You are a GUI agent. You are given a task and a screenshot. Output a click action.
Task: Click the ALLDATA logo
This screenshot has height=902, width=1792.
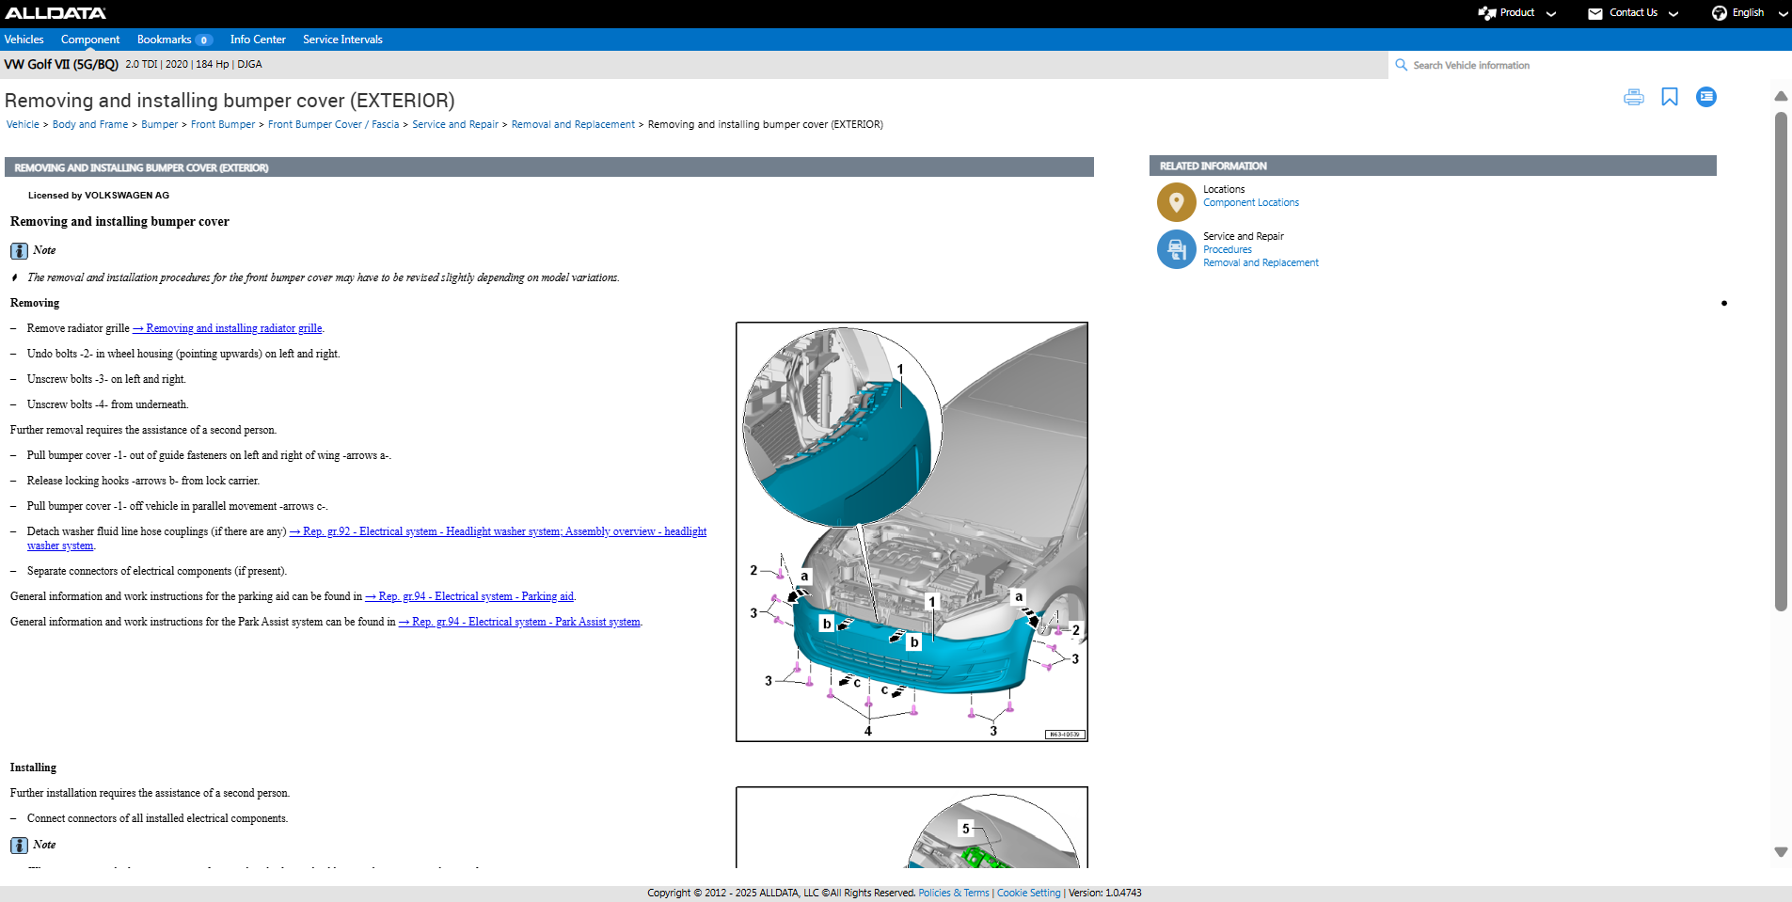(x=56, y=13)
